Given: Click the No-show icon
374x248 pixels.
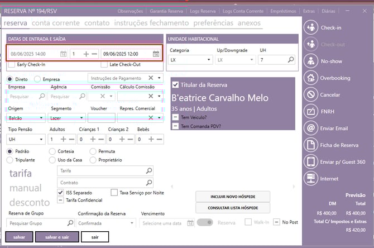Looking at the screenshot, I should click(x=311, y=61).
